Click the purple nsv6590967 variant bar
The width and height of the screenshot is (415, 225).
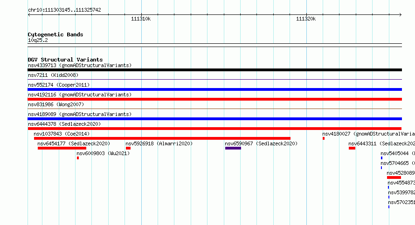point(233,148)
